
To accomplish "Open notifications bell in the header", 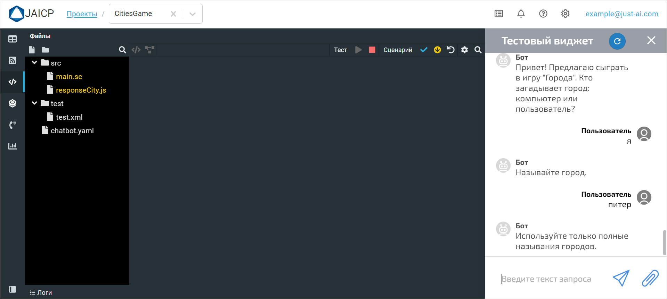I will 521,14.
